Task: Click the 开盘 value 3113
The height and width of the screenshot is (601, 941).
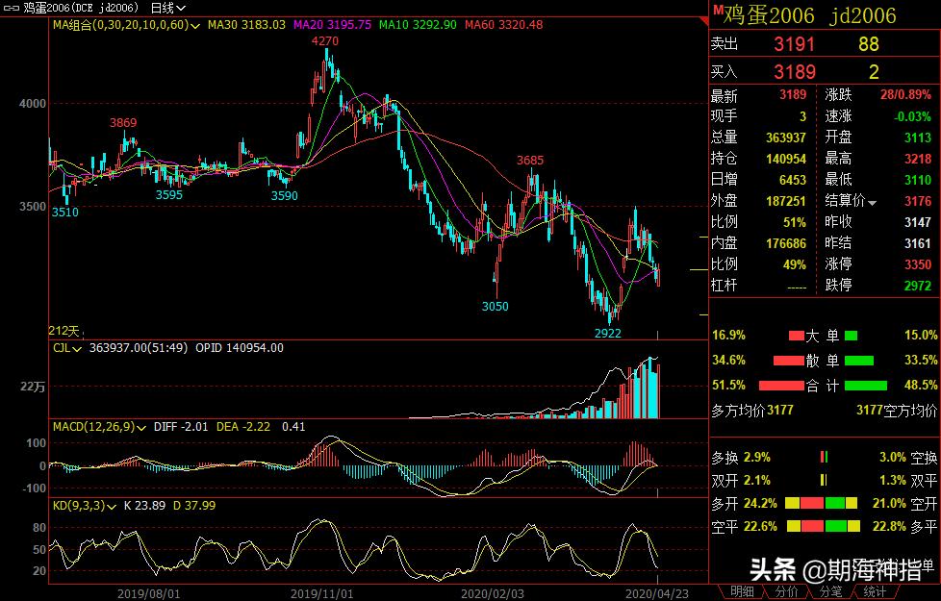Action: (x=918, y=138)
